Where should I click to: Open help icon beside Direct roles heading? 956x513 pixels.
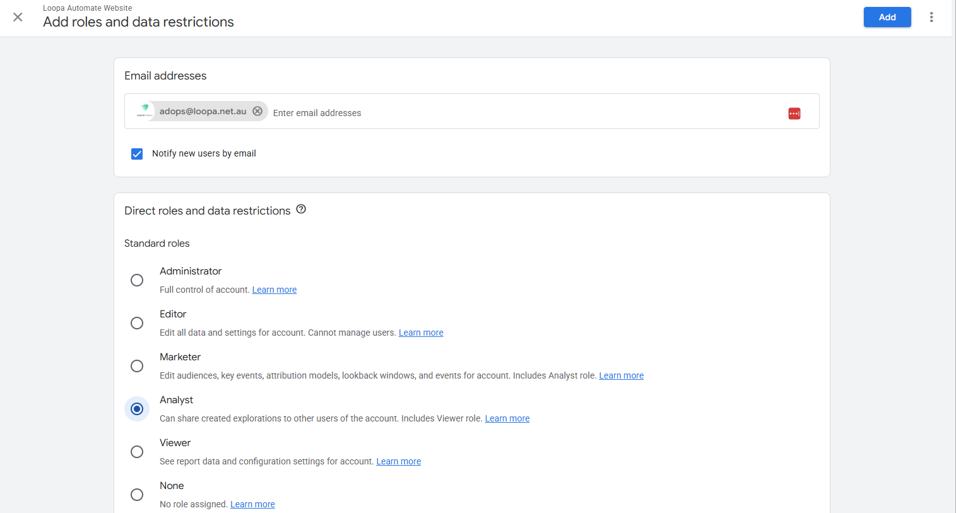(301, 209)
